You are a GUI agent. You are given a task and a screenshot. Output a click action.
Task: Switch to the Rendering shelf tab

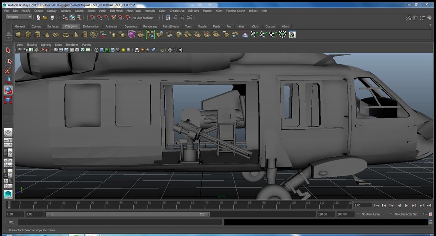point(150,26)
